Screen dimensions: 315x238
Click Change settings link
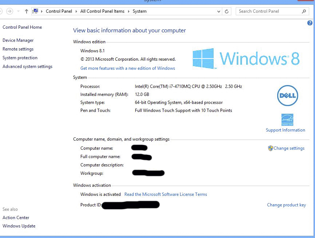[289, 148]
